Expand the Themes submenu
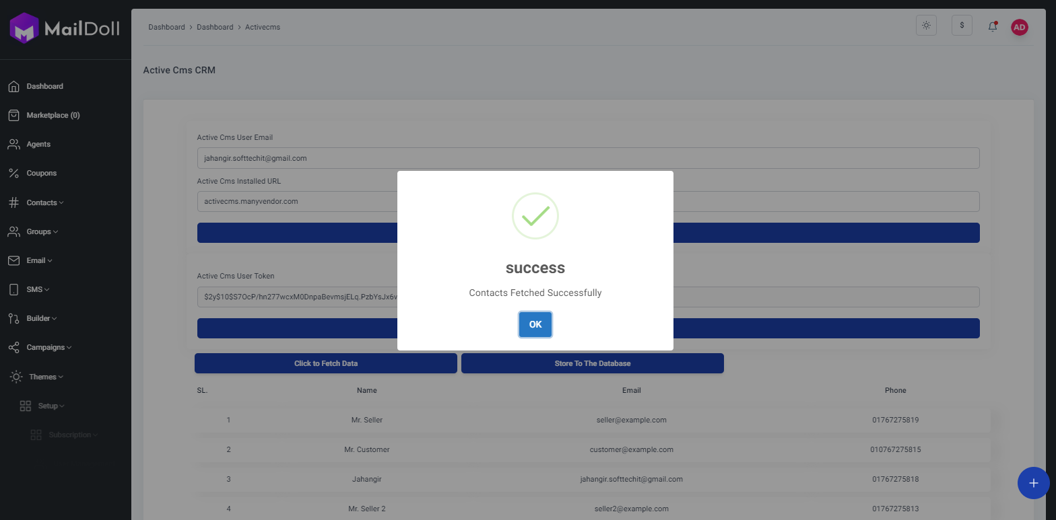This screenshot has width=1056, height=520. pyautogui.click(x=46, y=377)
